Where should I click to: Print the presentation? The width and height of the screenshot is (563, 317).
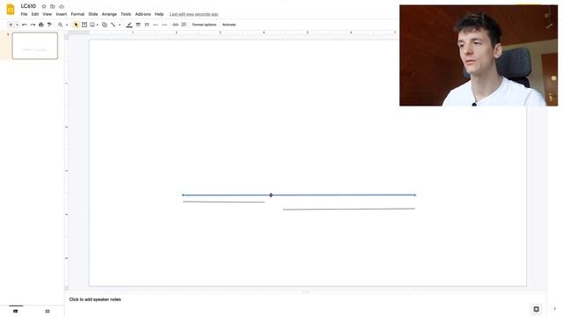point(41,25)
